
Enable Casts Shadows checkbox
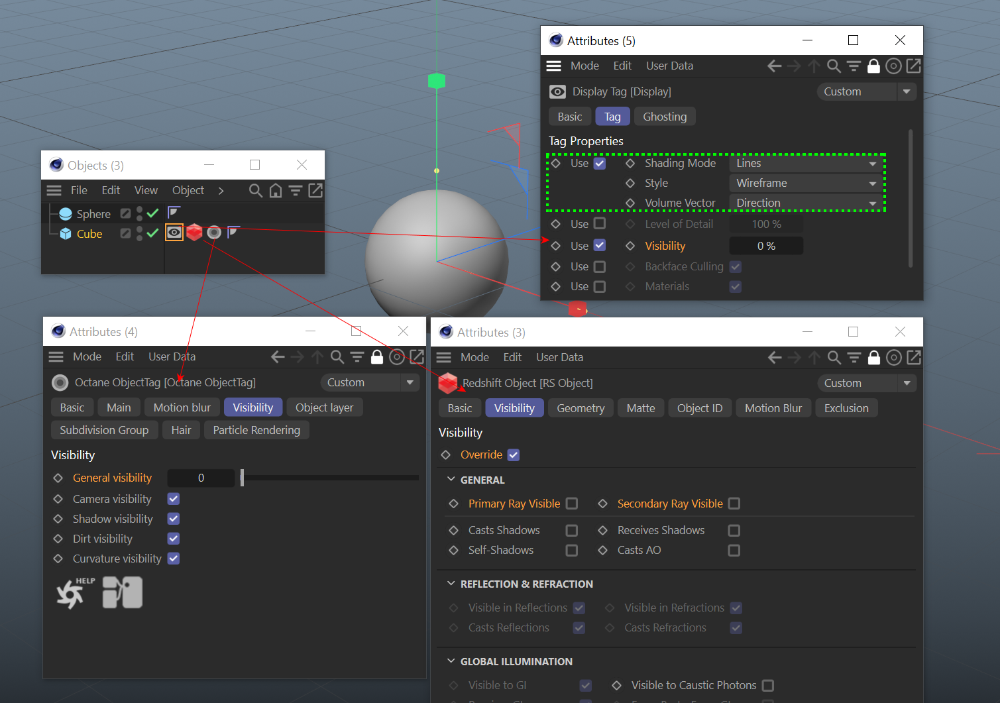572,530
